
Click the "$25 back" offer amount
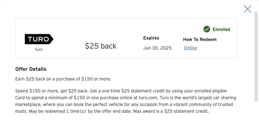100,46
